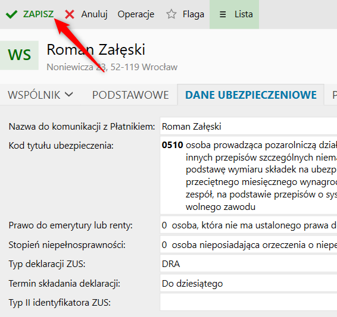
Task: Open the Prawo do emerytury lub renty dropdown
Action: [248, 225]
